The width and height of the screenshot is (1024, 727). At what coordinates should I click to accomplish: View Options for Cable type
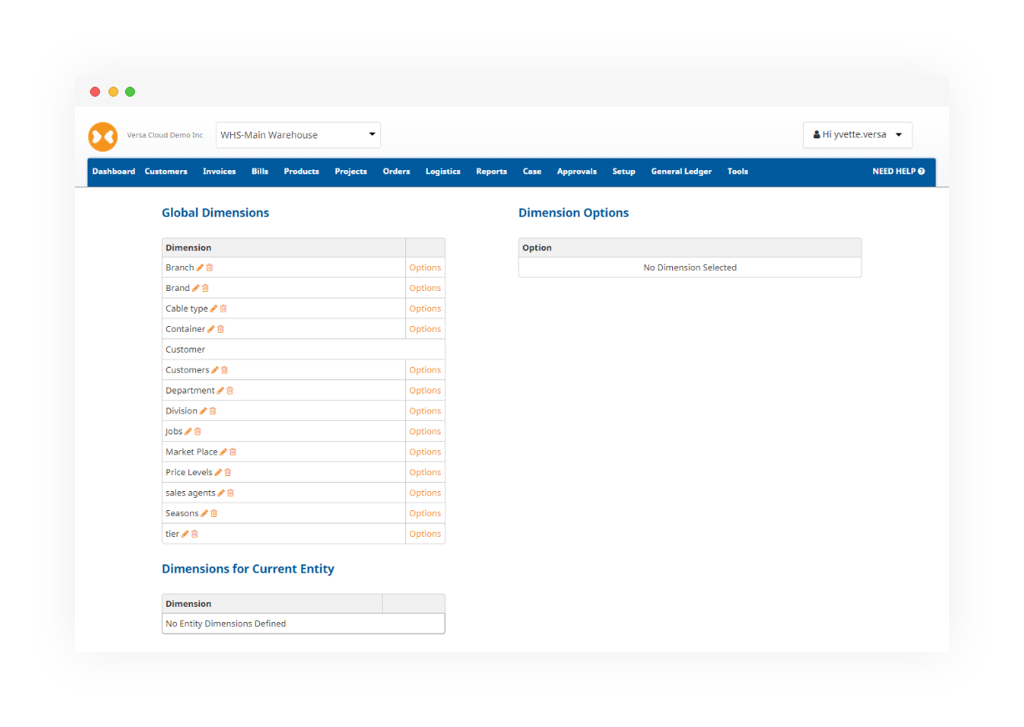pos(425,308)
